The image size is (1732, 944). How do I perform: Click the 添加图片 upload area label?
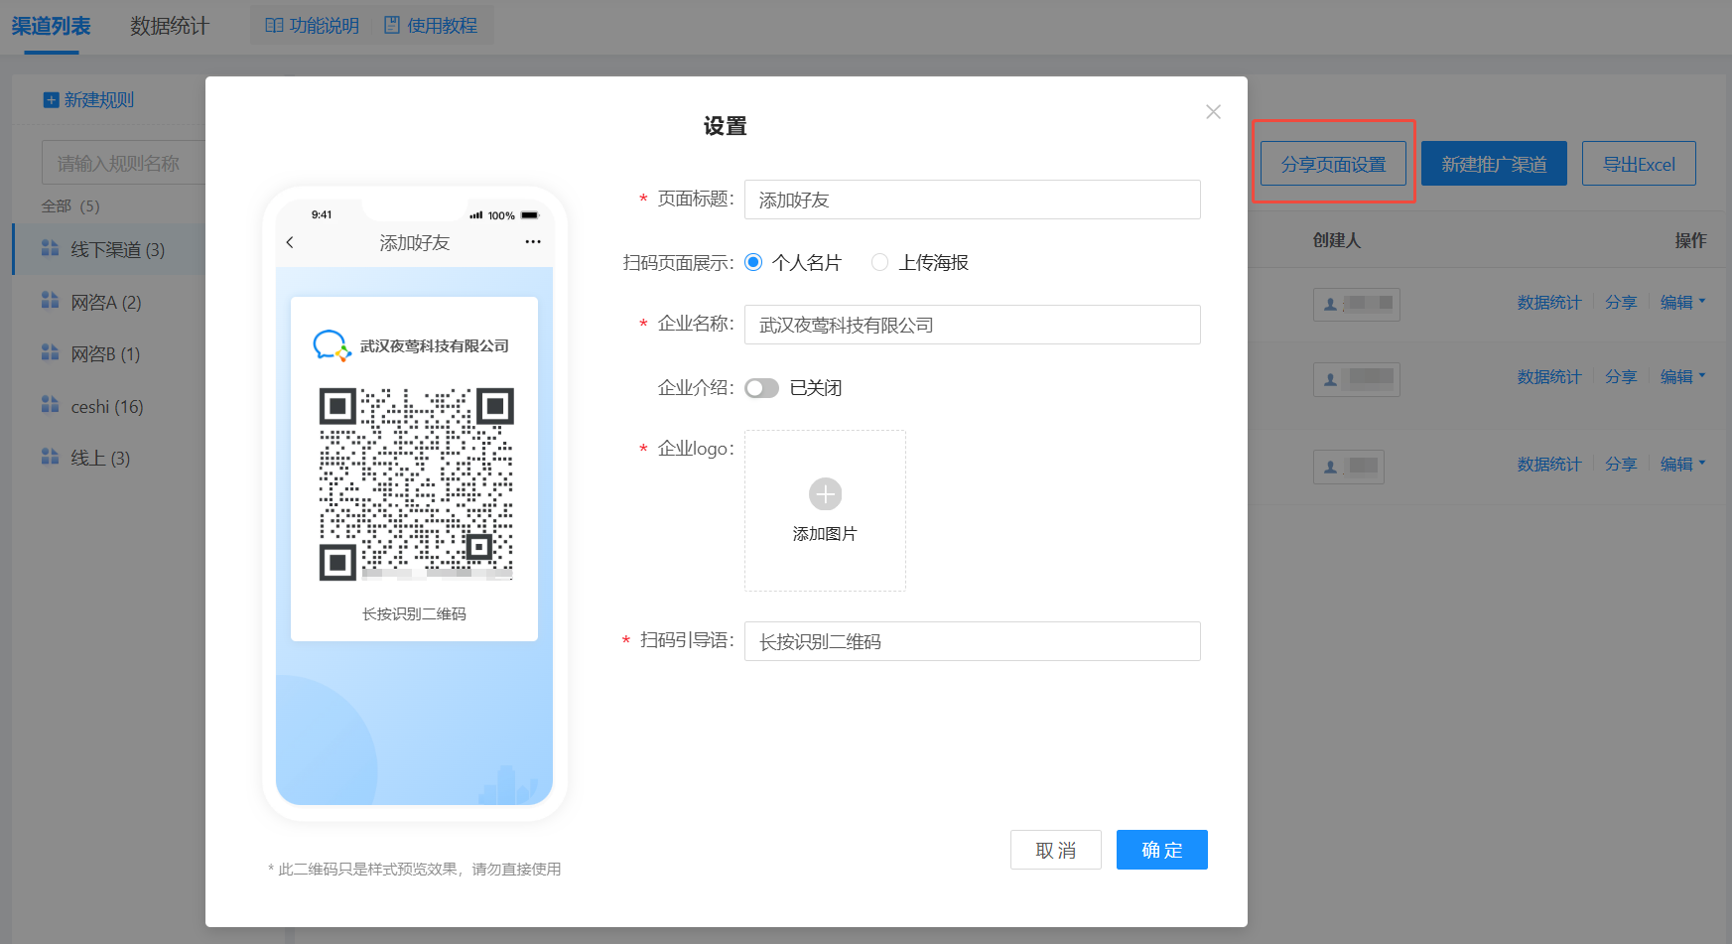tap(825, 534)
